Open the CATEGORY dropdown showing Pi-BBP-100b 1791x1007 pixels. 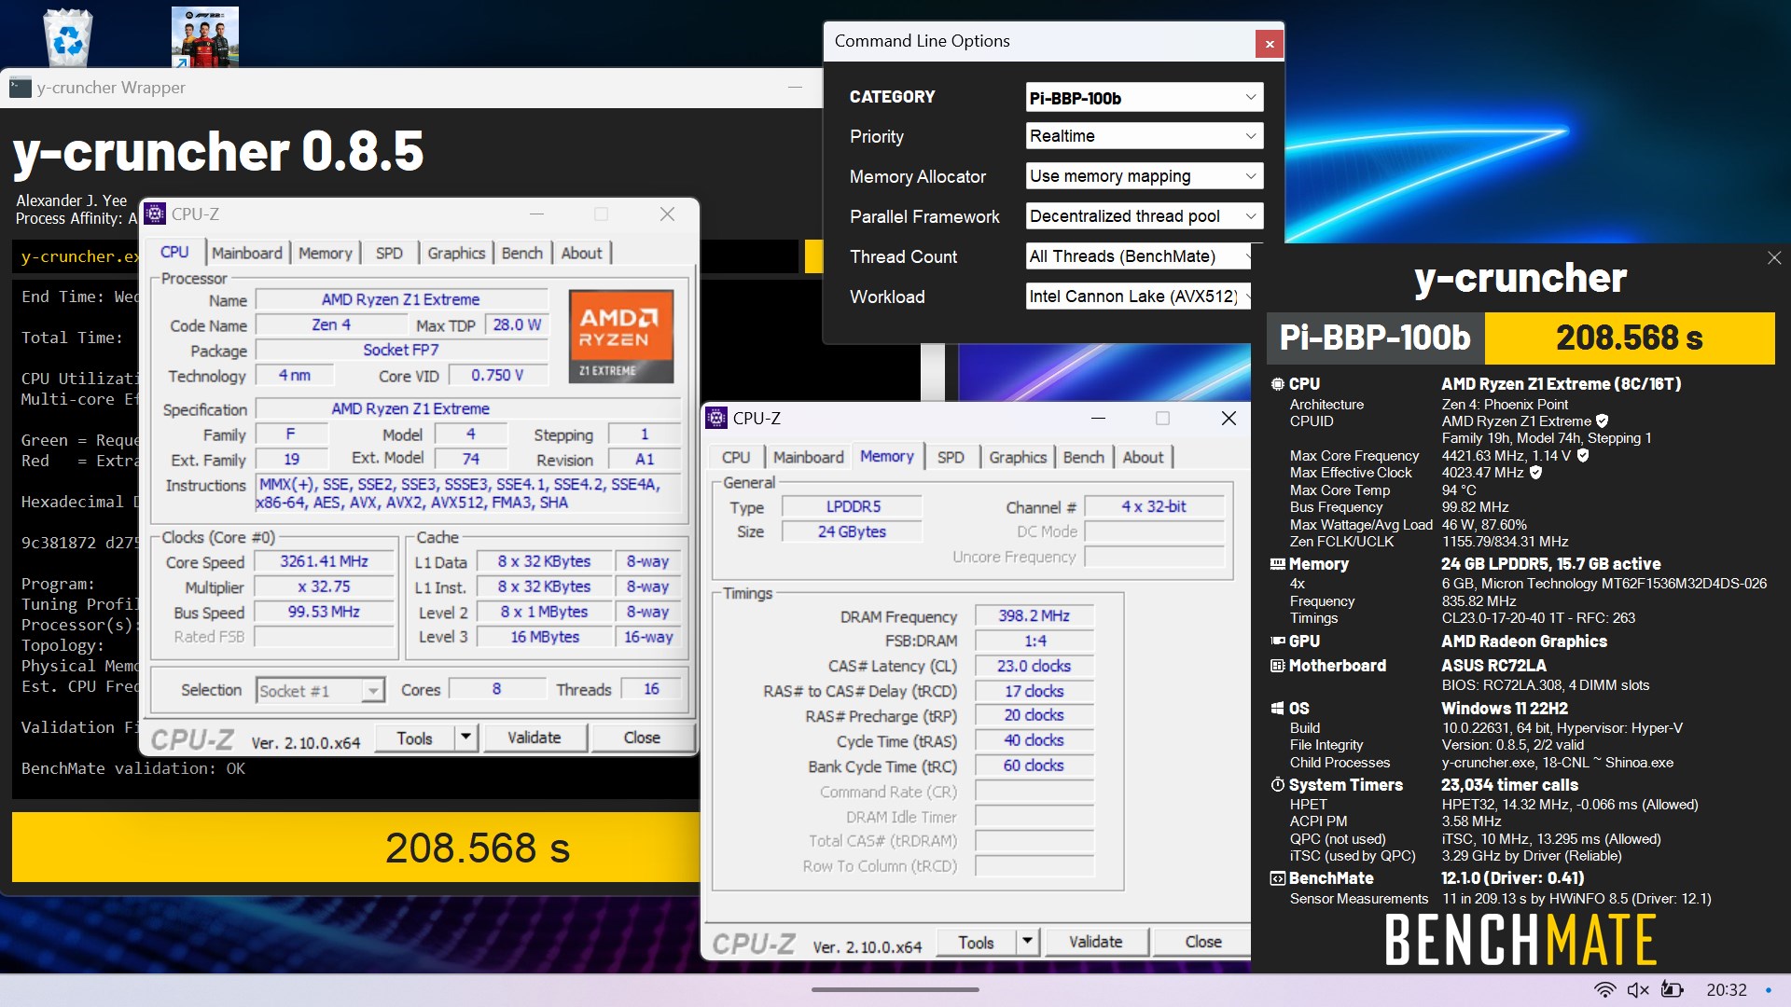coord(1144,97)
